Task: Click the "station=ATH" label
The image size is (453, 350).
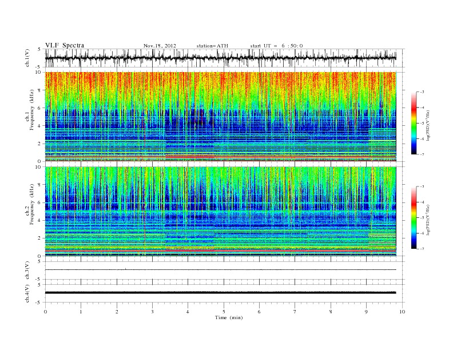Action: [x=212, y=46]
